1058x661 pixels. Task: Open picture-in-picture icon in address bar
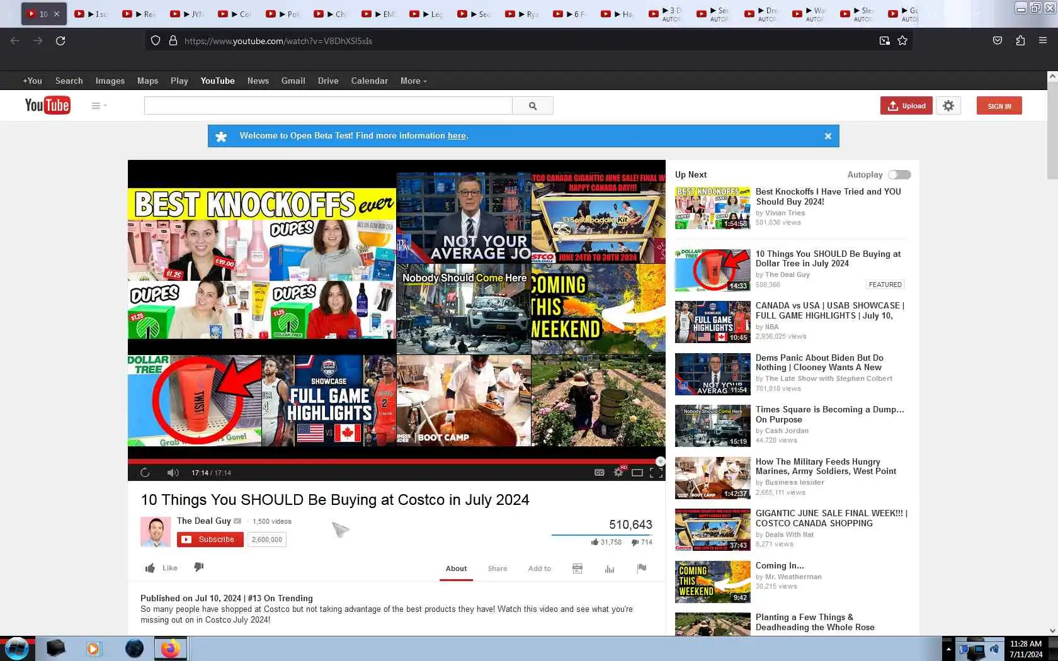[885, 41]
